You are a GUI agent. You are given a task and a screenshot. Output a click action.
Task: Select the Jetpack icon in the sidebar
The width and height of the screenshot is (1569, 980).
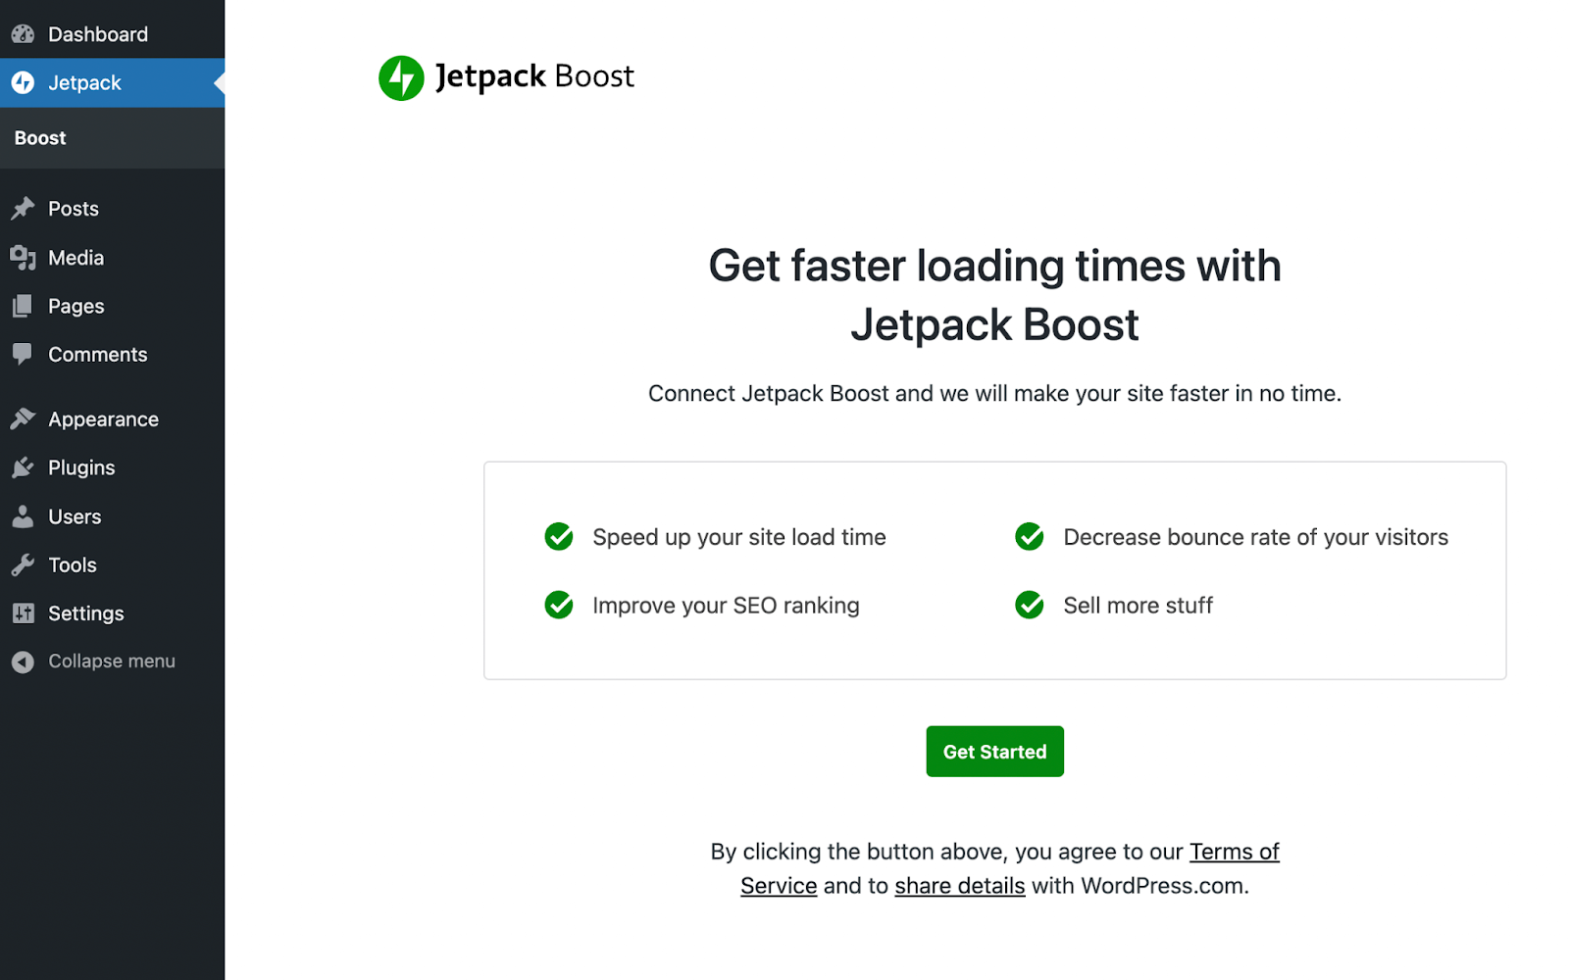tap(22, 82)
